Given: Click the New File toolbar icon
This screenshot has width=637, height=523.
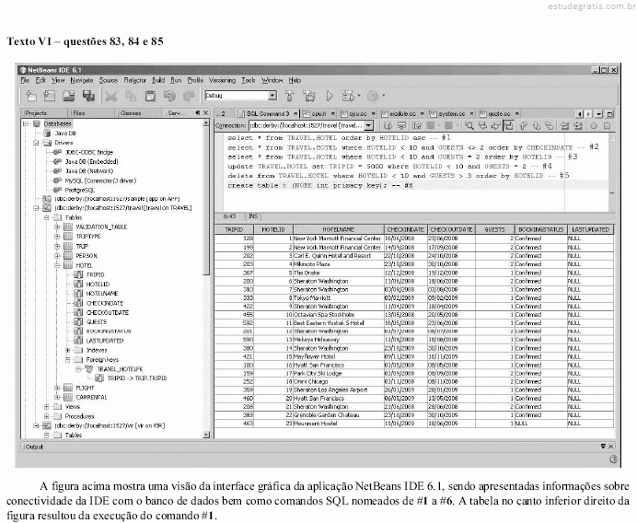Looking at the screenshot, I should click(31, 96).
